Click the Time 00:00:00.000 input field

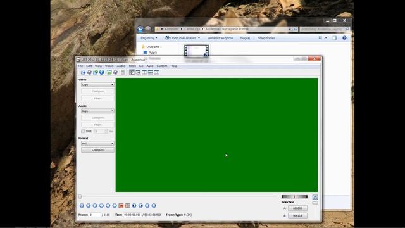(x=132, y=215)
